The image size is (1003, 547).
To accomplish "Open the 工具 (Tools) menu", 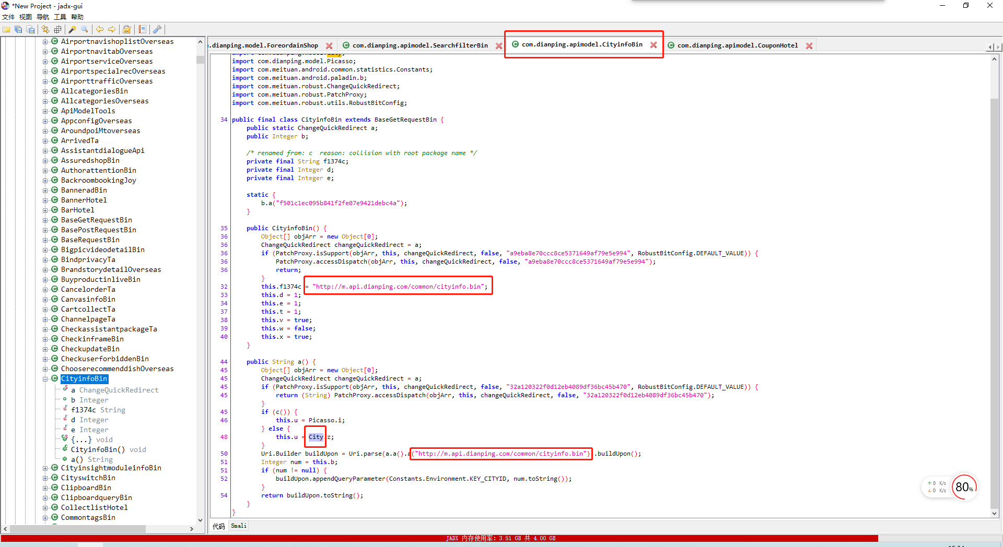I will (60, 17).
